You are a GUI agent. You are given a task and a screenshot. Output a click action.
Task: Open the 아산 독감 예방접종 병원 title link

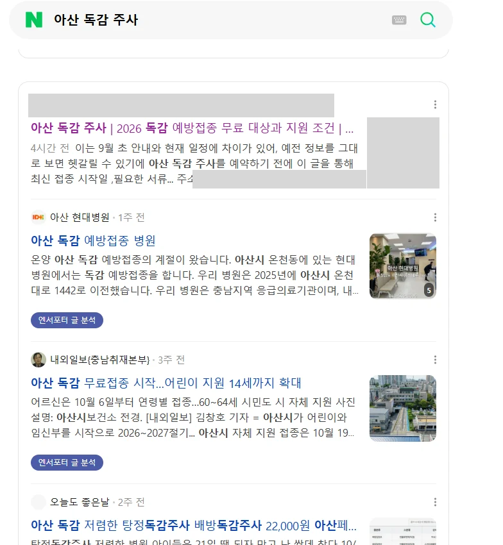93,240
